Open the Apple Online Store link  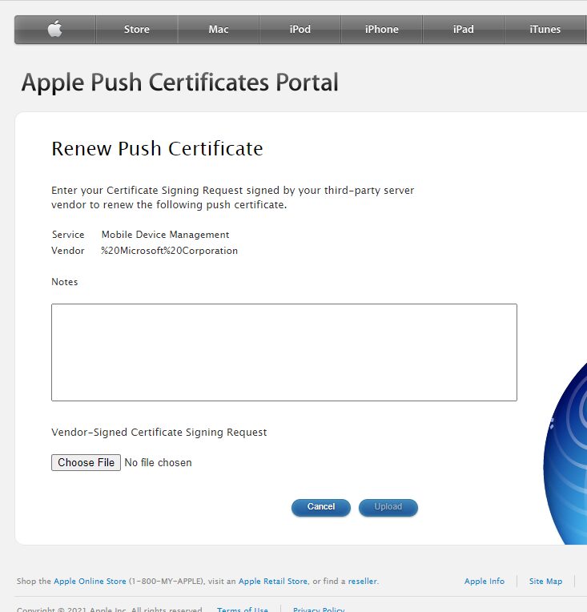[x=90, y=582]
